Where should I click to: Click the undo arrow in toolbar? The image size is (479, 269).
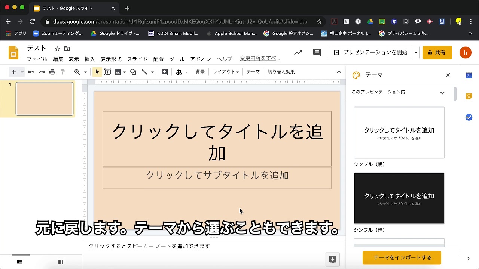31,72
